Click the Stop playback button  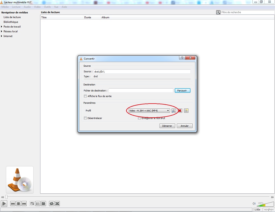tap(18, 204)
